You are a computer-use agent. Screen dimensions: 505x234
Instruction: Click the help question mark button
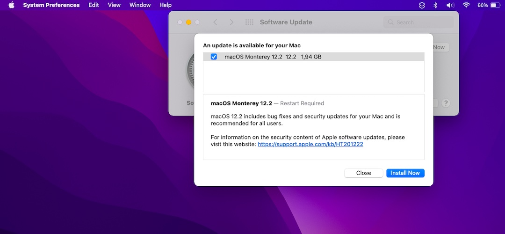point(446,103)
